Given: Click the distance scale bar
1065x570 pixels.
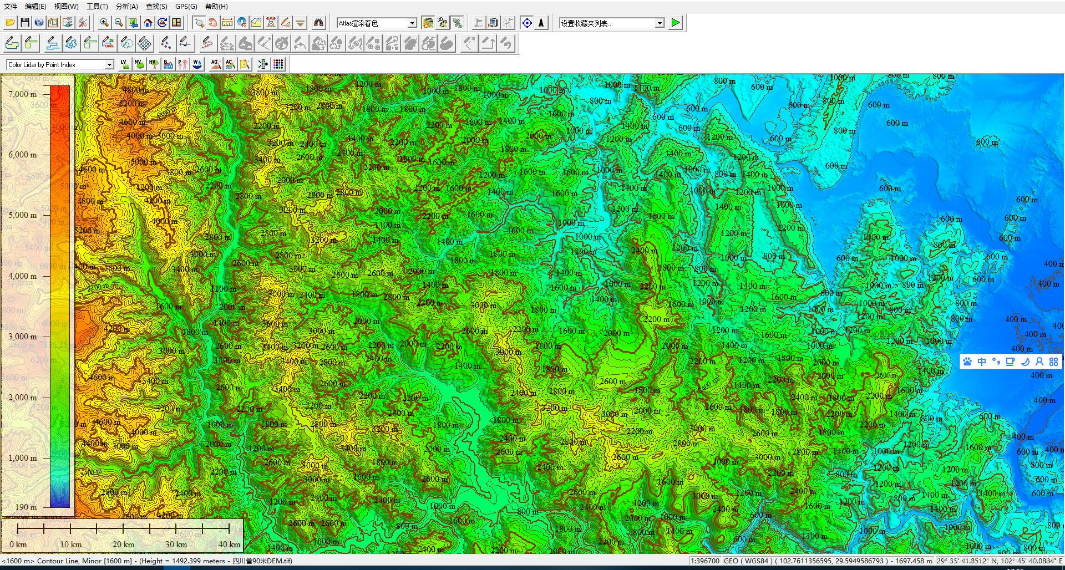Looking at the screenshot, I should pos(123,535).
